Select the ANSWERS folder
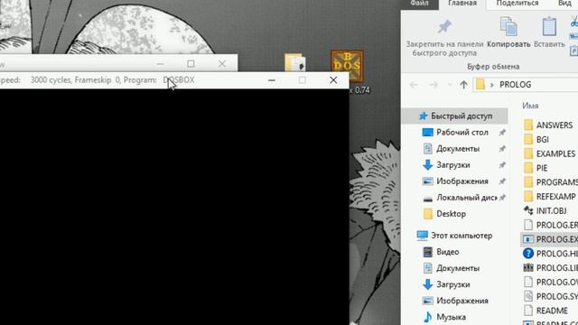Viewport: 578px width, 325px height. 549,125
